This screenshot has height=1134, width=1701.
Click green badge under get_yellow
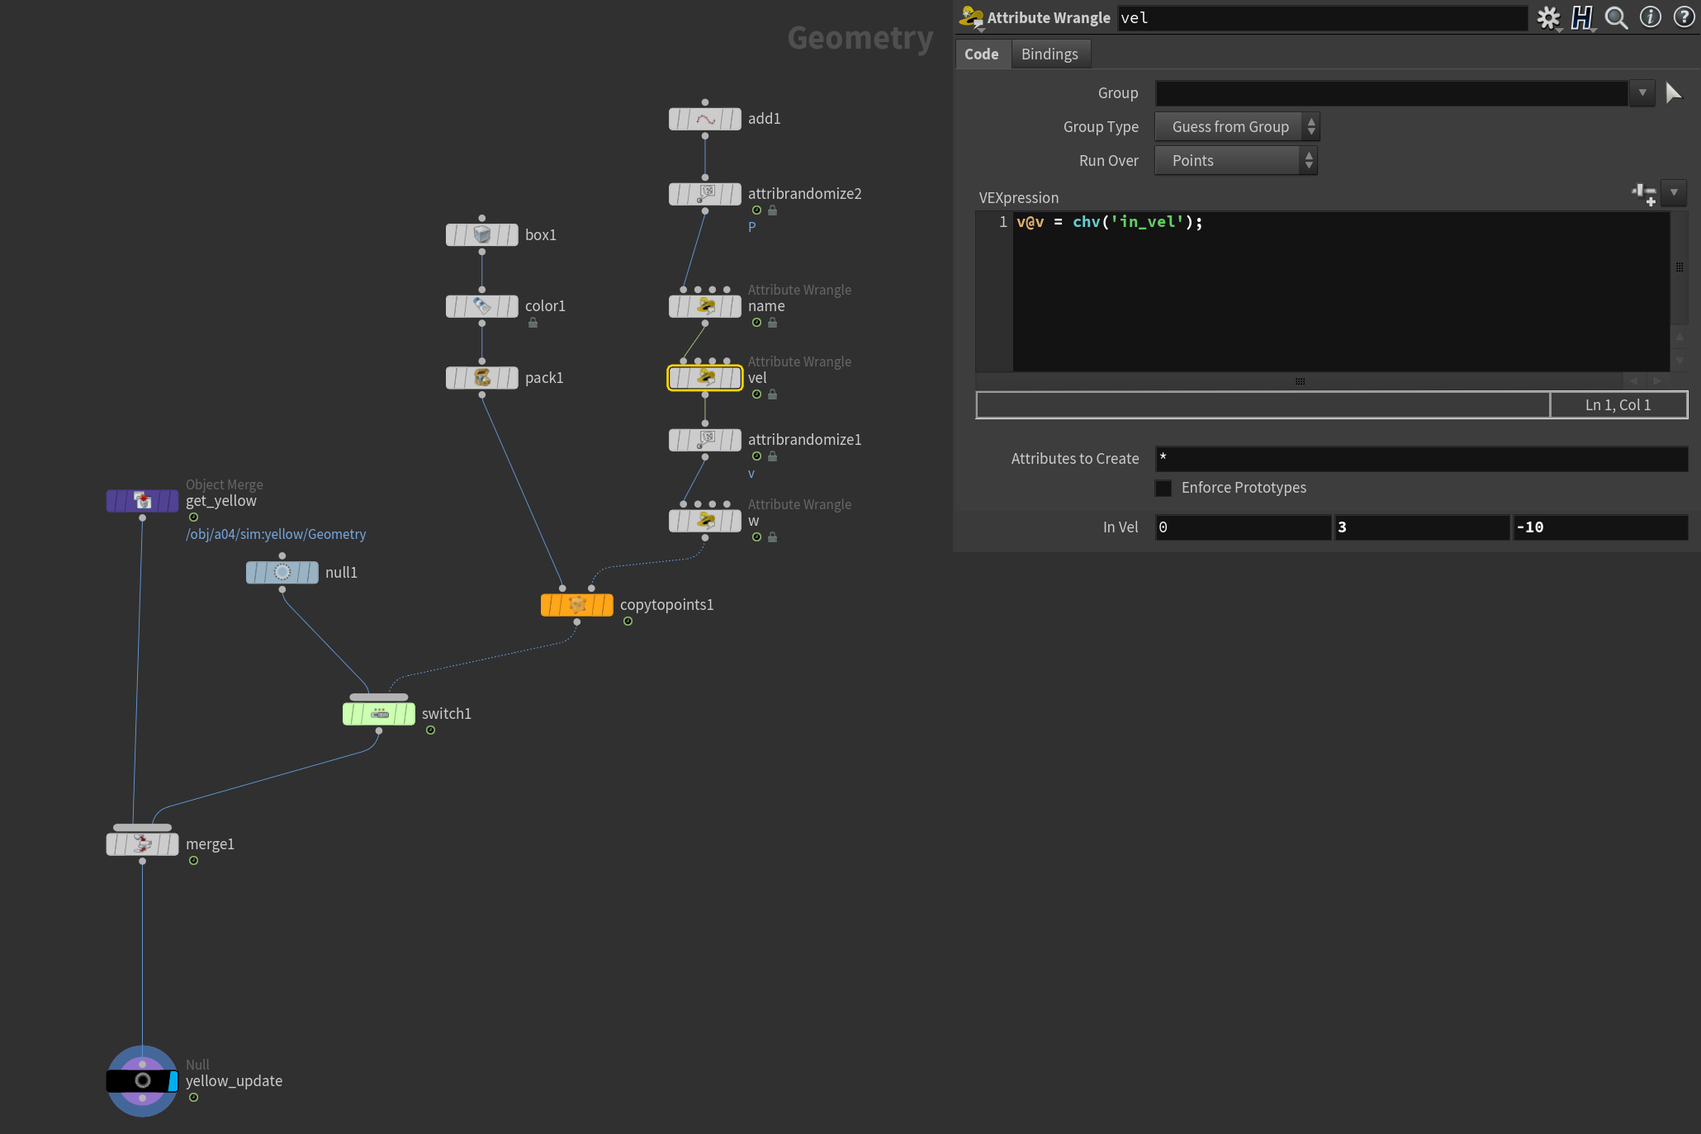[193, 517]
